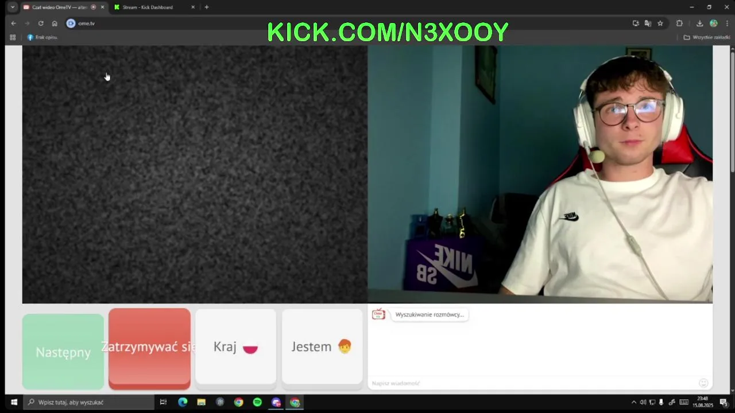Viewport: 735px width, 413px height.
Task: Open the Chrome three-dot menu
Action: [x=727, y=24]
